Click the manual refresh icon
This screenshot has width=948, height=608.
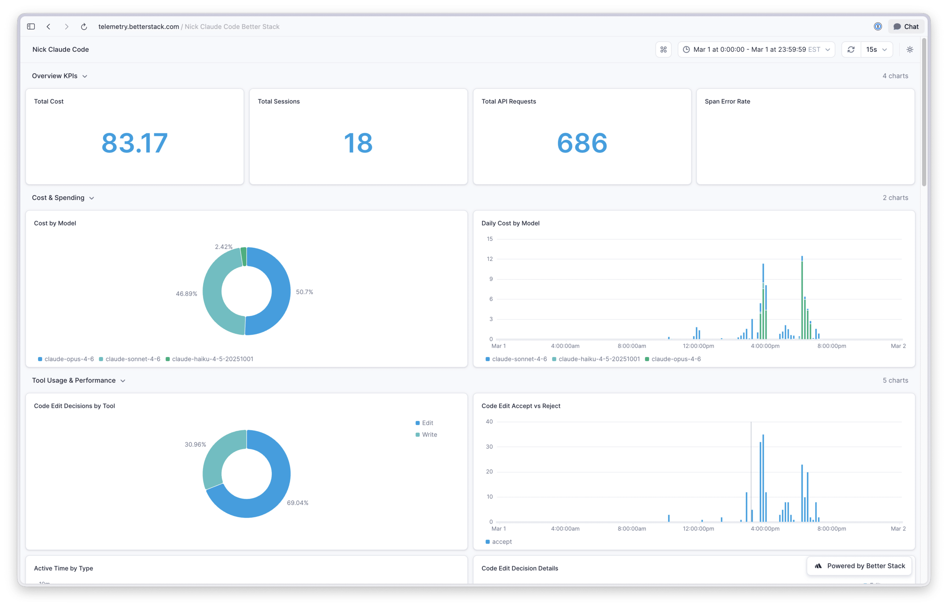click(851, 49)
